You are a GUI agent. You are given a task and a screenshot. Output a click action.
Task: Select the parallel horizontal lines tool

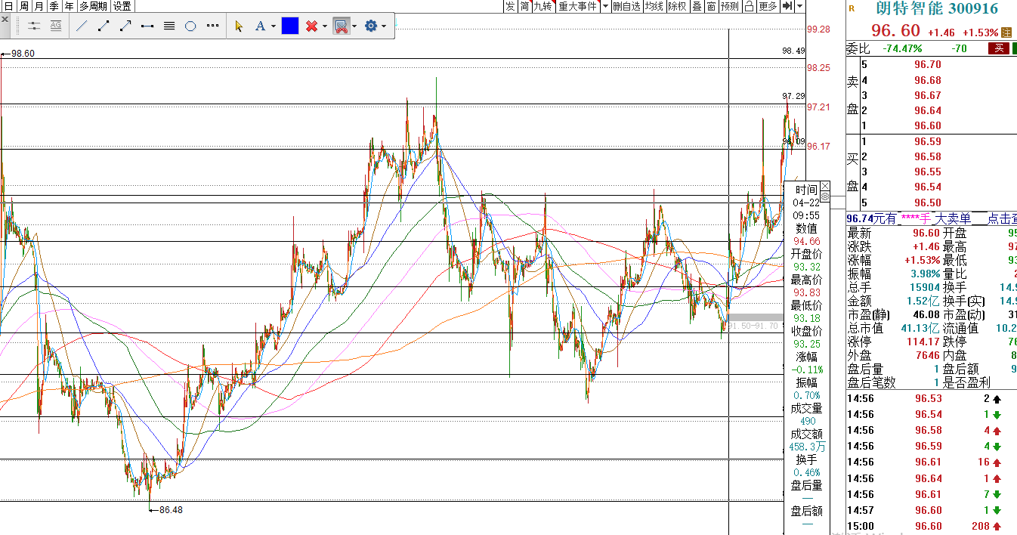click(169, 26)
